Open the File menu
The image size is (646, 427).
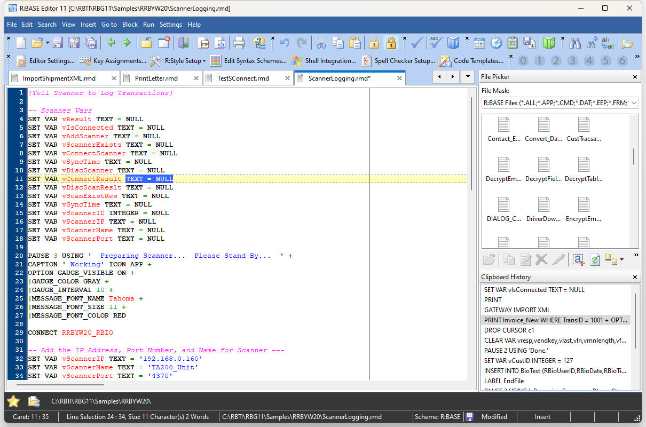(12, 25)
